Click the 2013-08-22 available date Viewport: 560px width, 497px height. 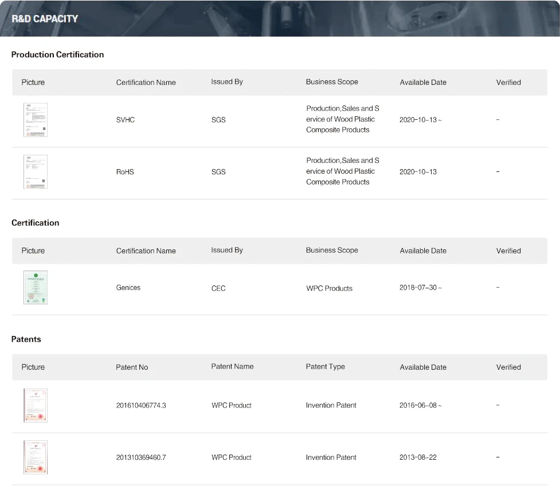[x=418, y=457]
